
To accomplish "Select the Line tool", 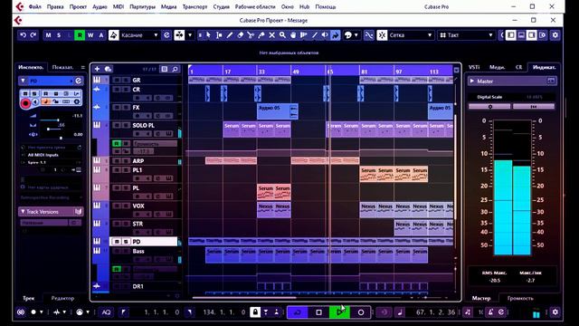I will pyautogui.click(x=314, y=35).
